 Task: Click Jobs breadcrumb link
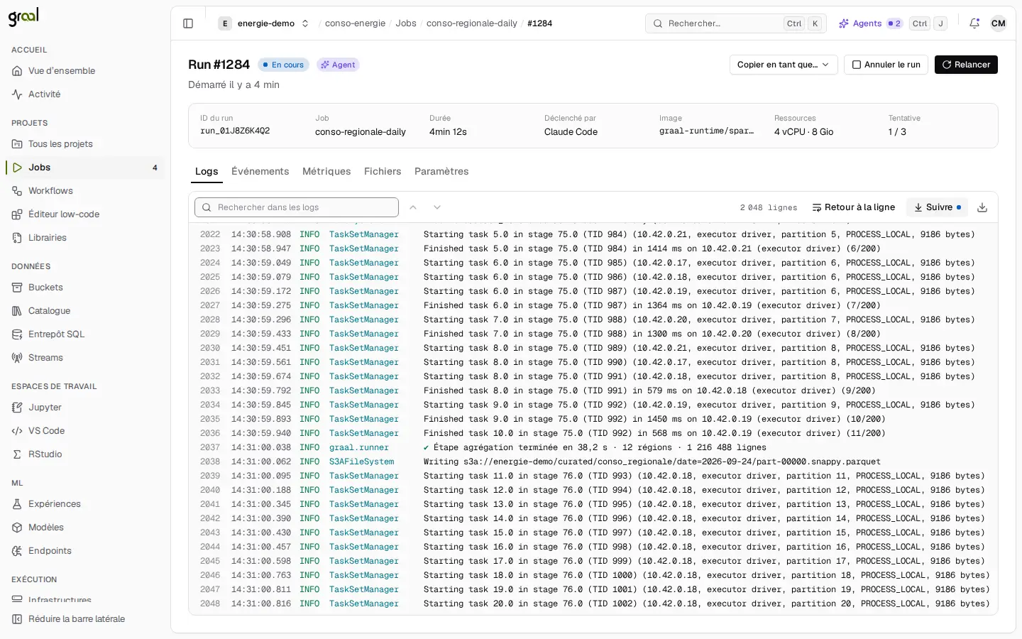point(406,23)
